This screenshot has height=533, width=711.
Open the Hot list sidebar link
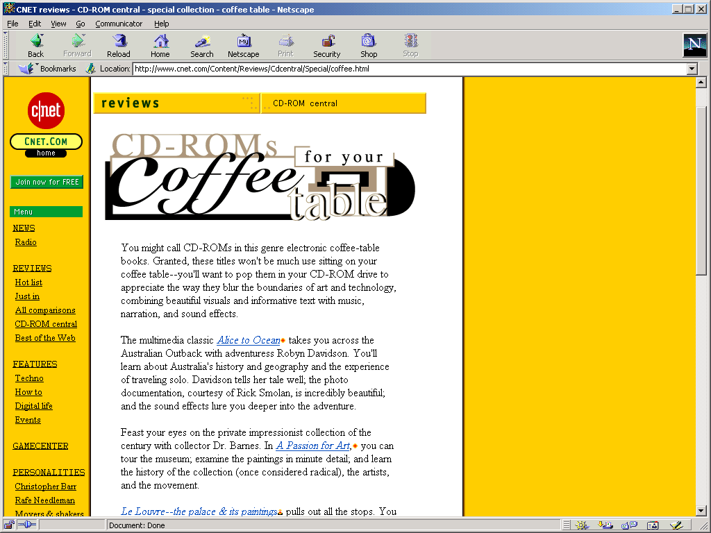28,282
